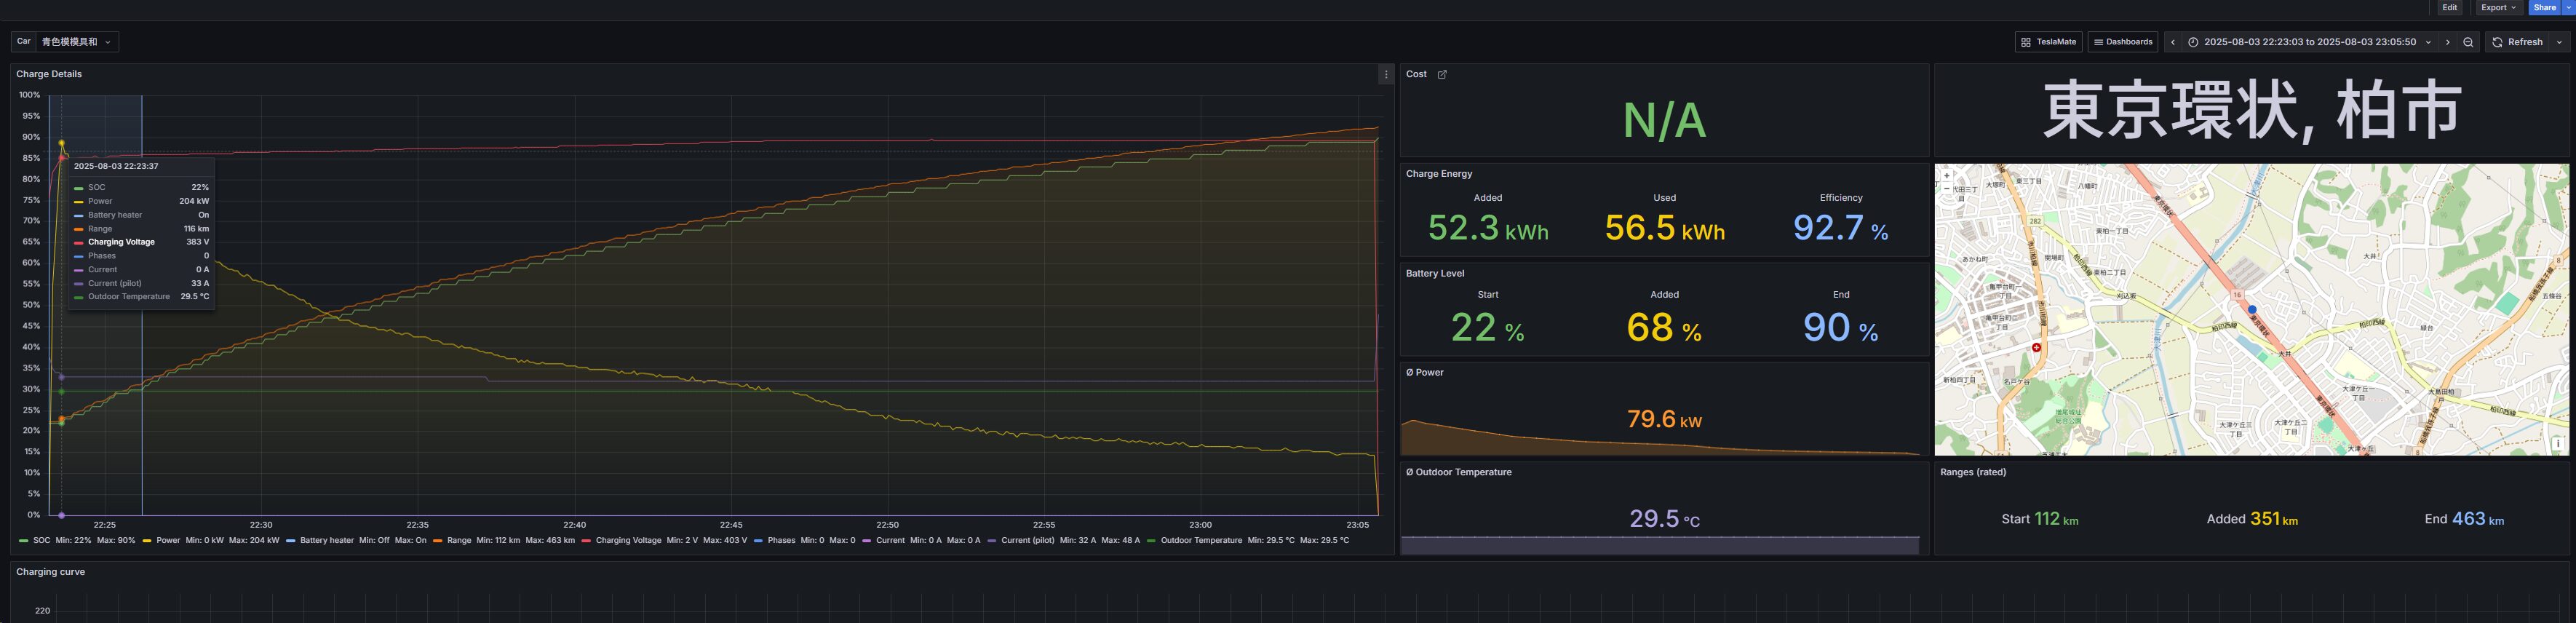The width and height of the screenshot is (2576, 623).
Task: Click the TeslaMate link button
Action: (x=2048, y=42)
